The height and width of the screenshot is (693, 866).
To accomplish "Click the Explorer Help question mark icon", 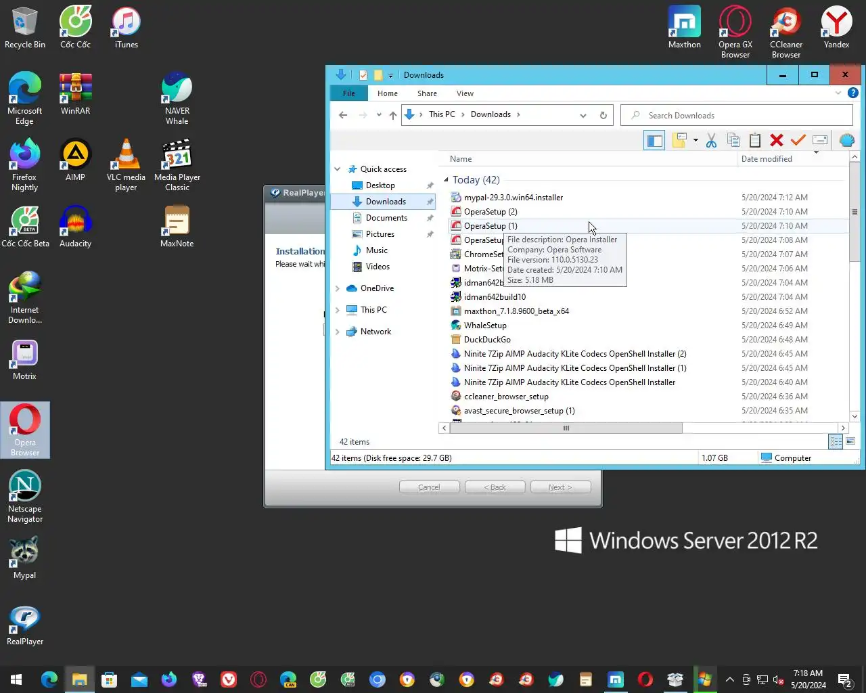I will point(853,93).
